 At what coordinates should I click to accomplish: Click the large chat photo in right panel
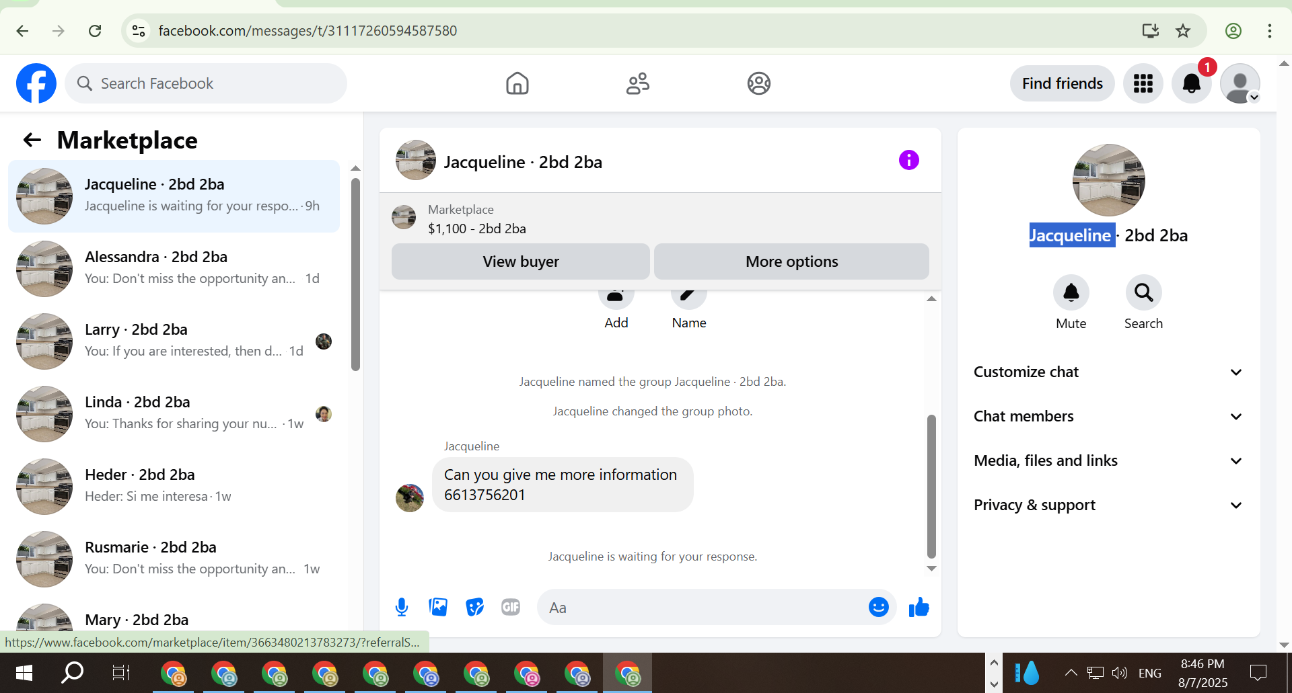click(1108, 180)
